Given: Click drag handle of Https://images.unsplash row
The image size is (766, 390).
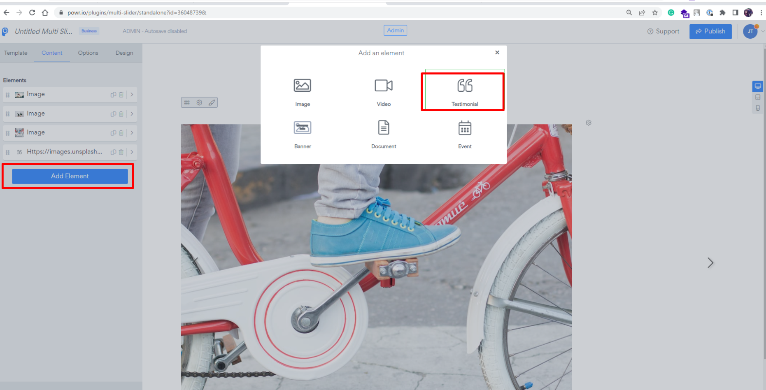Looking at the screenshot, I should (x=7, y=152).
